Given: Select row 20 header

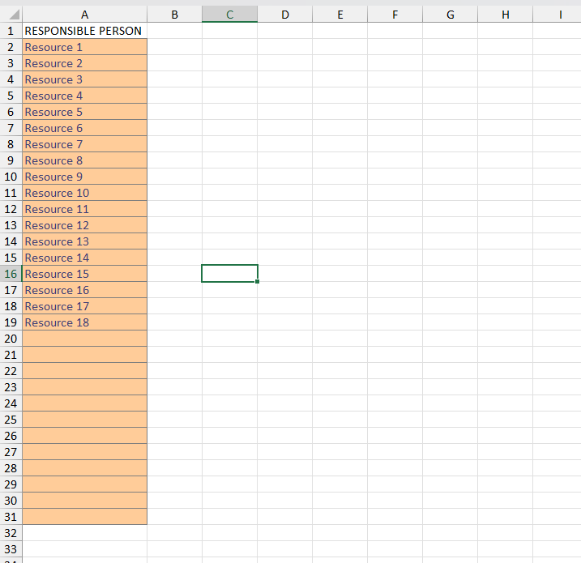Looking at the screenshot, I should click(x=11, y=339).
